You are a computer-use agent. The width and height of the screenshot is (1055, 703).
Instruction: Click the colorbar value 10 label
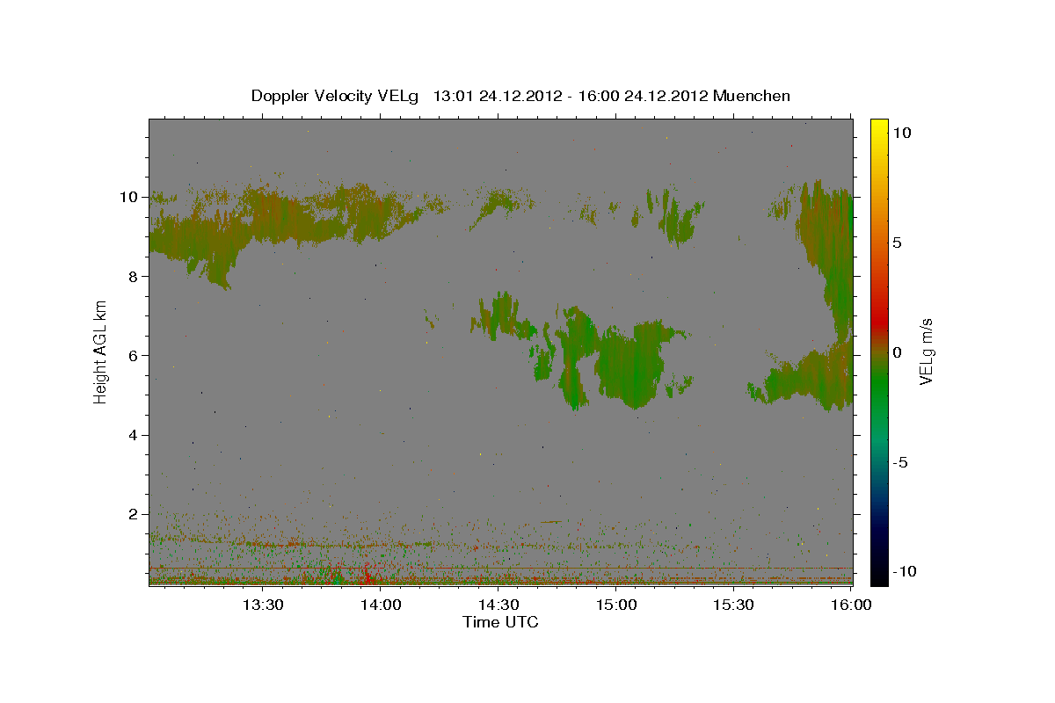[901, 133]
